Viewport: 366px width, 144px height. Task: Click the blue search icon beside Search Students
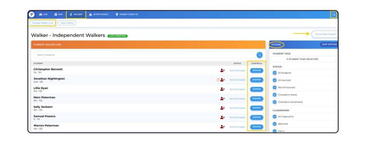pos(259,55)
